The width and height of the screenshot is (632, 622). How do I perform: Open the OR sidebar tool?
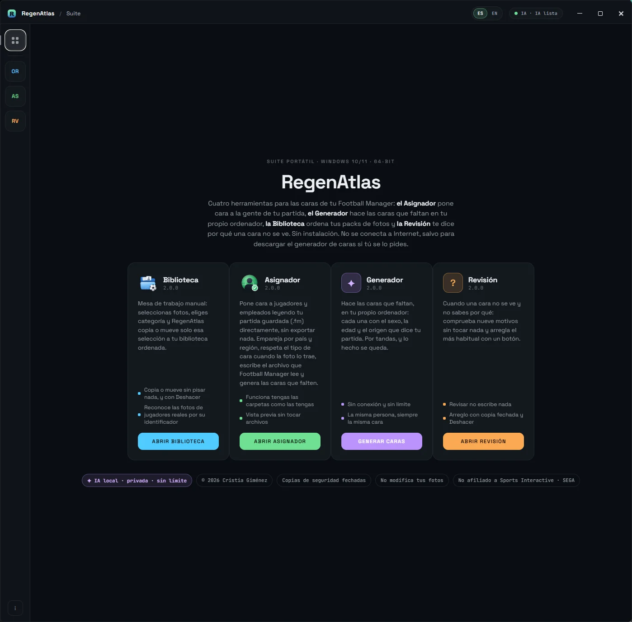pos(15,71)
